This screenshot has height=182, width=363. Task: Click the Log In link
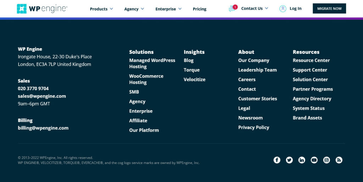click(x=296, y=8)
